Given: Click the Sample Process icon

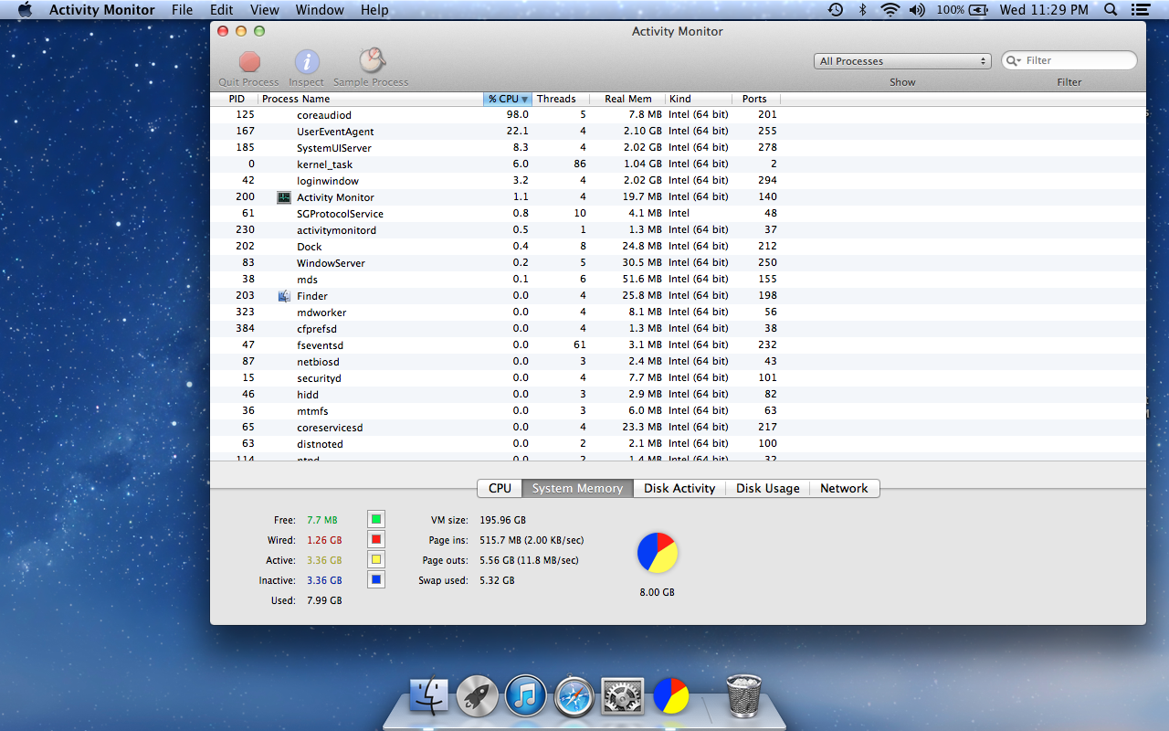Looking at the screenshot, I should tap(372, 60).
